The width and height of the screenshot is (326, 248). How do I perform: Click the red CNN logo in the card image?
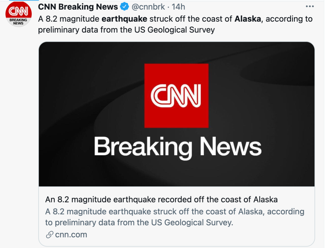(x=176, y=95)
